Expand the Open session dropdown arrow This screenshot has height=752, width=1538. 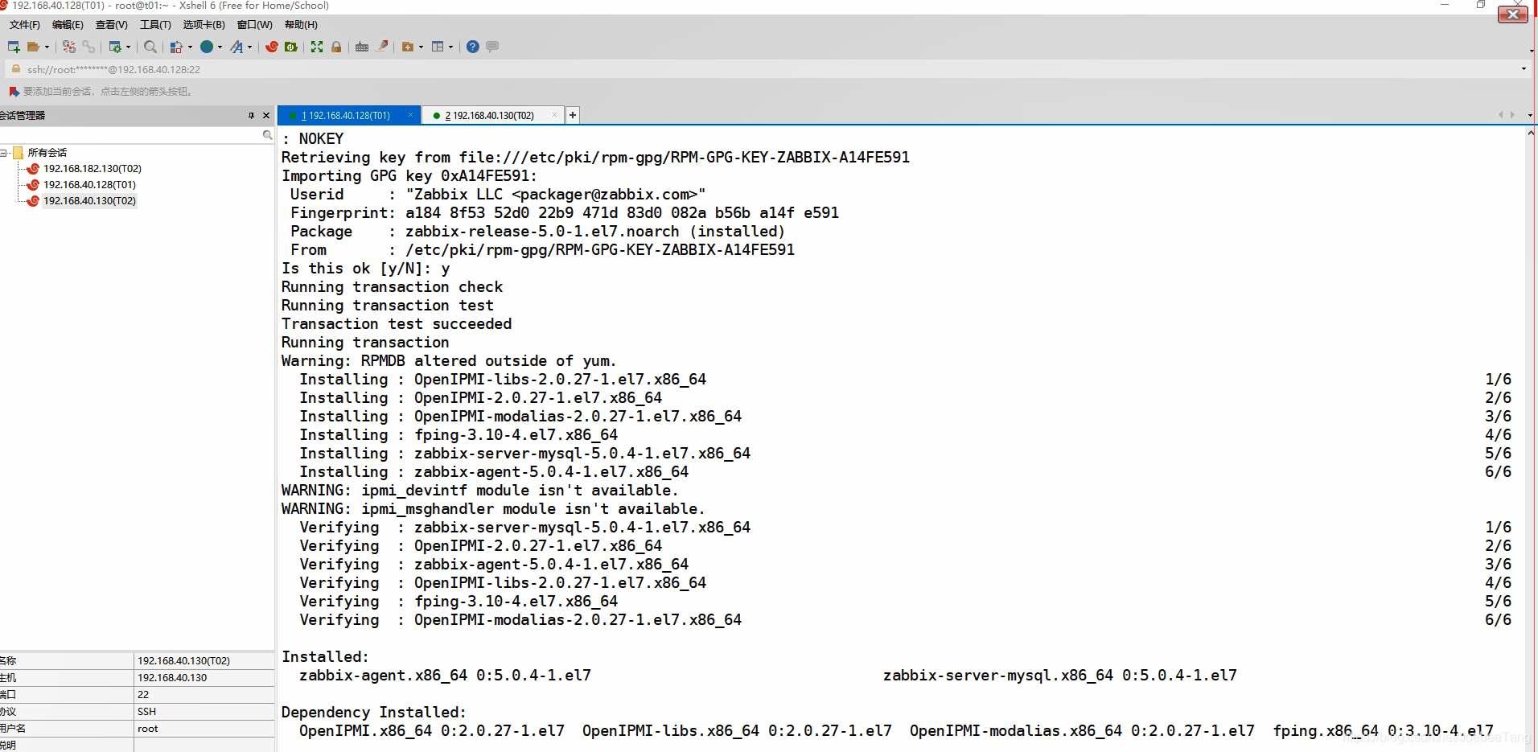(47, 47)
